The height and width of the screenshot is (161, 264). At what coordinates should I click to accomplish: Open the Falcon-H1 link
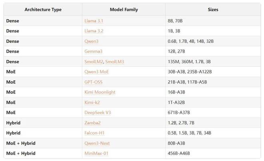point(95,133)
